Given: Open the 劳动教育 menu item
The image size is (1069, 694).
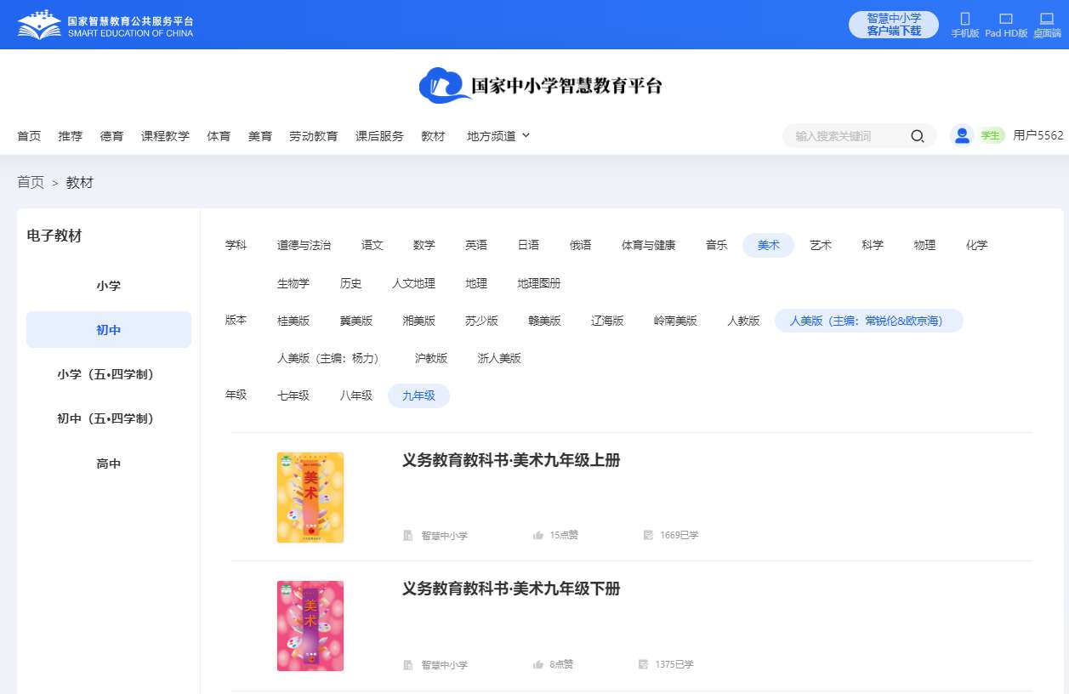Looking at the screenshot, I should tap(313, 136).
